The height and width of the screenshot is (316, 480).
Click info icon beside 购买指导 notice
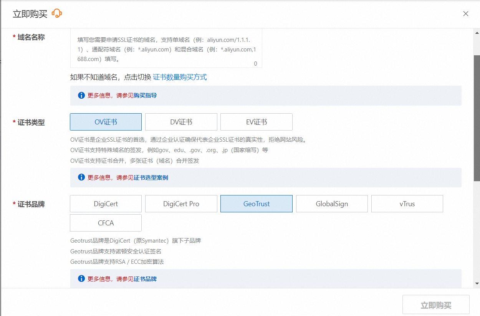click(81, 95)
